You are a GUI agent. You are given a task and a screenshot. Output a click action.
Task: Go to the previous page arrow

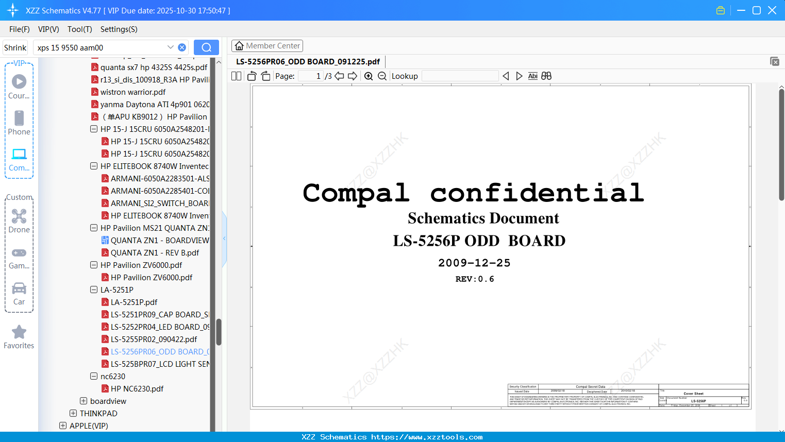[x=339, y=76]
